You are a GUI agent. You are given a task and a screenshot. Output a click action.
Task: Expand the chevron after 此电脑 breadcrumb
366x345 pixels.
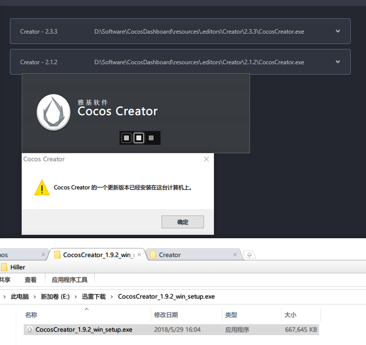[x=35, y=297]
